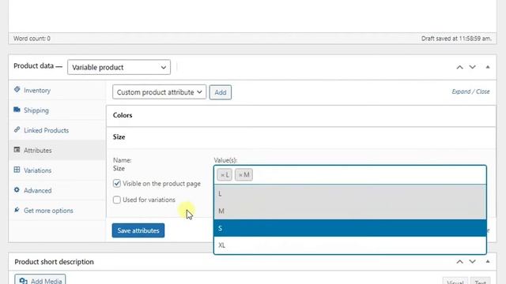Image resolution: width=506 pixels, height=284 pixels.
Task: Click the Expand link
Action: tap(461, 92)
